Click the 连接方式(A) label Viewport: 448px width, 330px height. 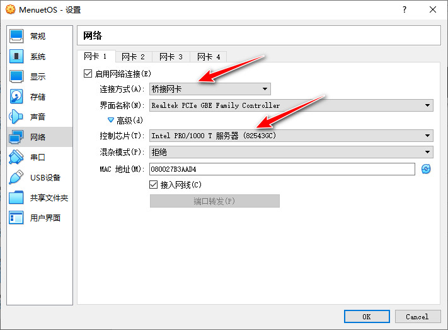click(122, 89)
